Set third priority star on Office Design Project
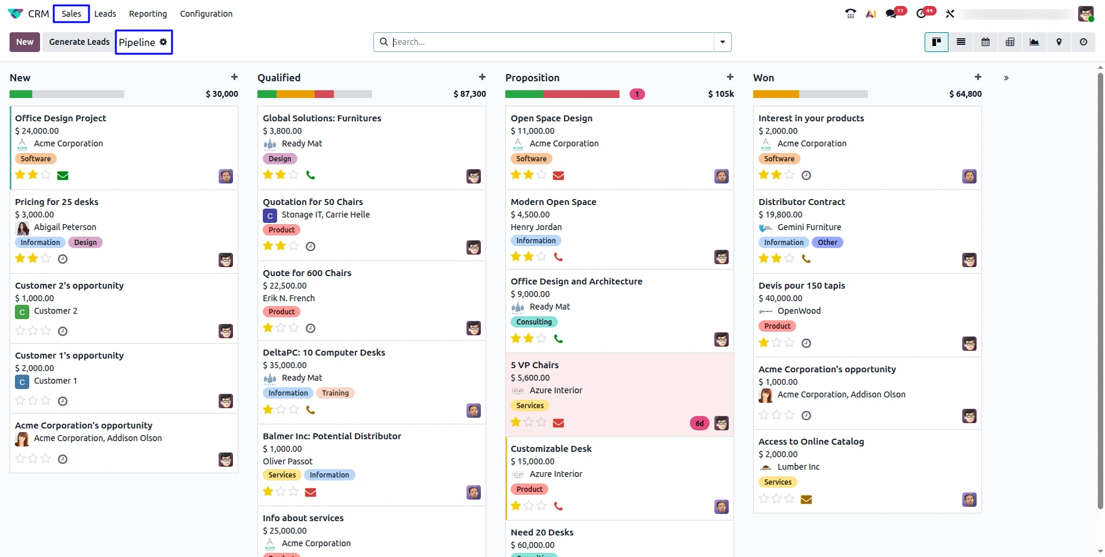This screenshot has height=557, width=1105. click(46, 175)
